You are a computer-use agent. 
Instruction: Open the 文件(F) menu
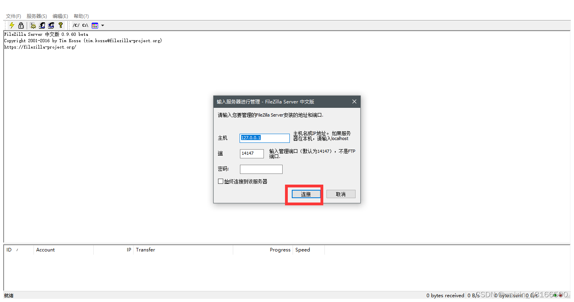pyautogui.click(x=14, y=16)
